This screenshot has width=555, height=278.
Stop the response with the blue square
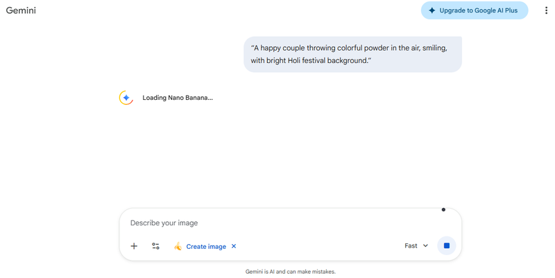pyautogui.click(x=447, y=245)
